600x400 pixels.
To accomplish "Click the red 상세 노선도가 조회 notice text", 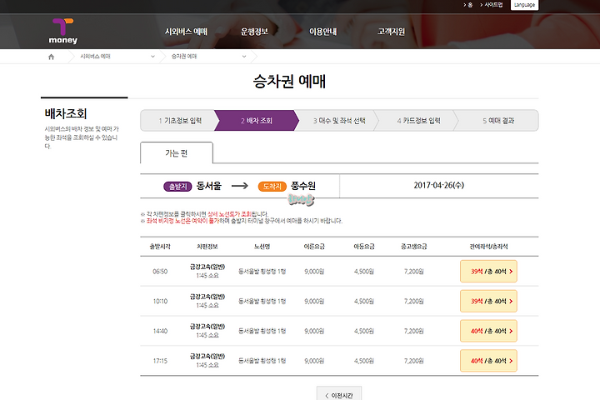I will [229, 214].
